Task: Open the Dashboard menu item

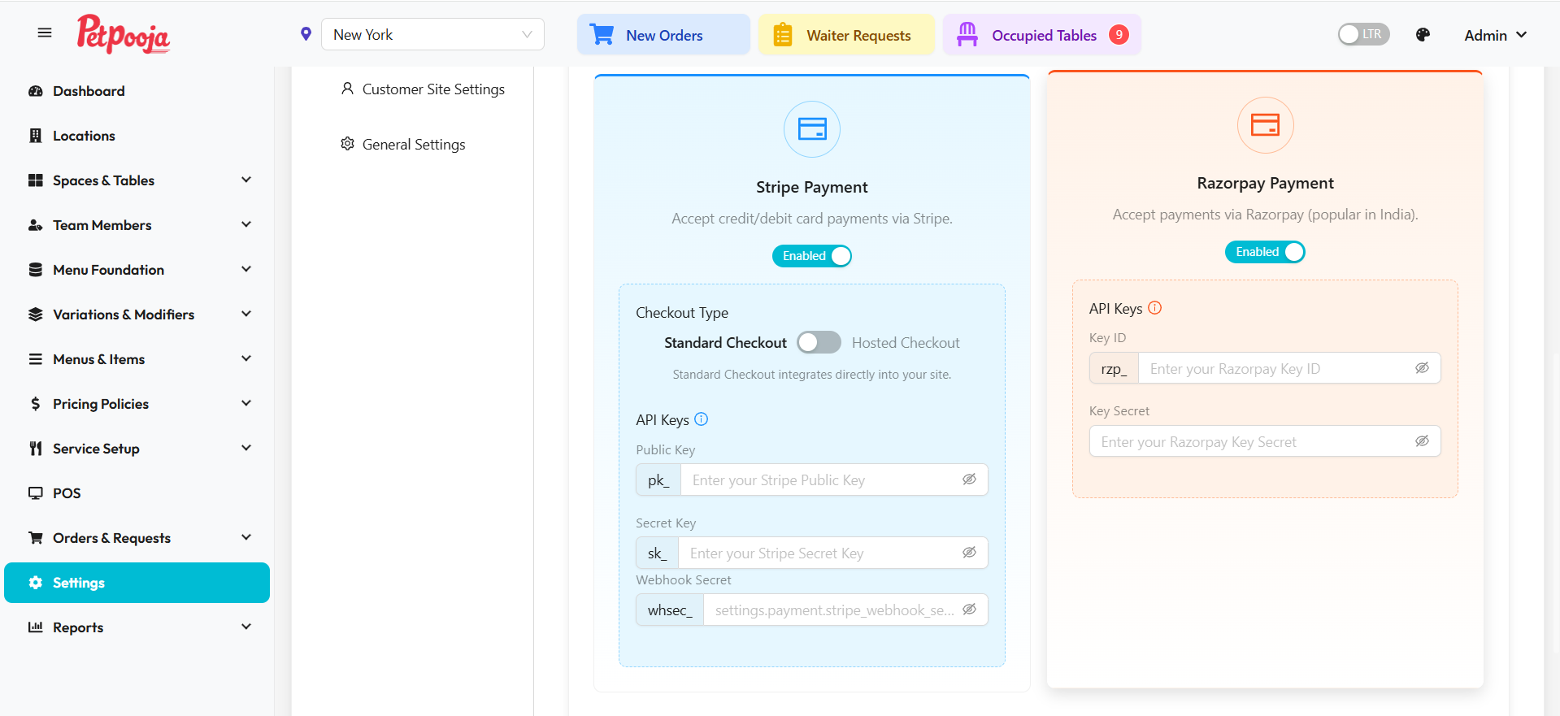Action: tap(137, 91)
